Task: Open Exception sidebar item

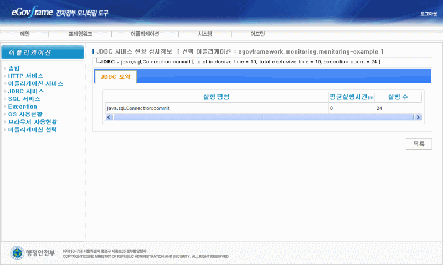Action: coord(22,107)
